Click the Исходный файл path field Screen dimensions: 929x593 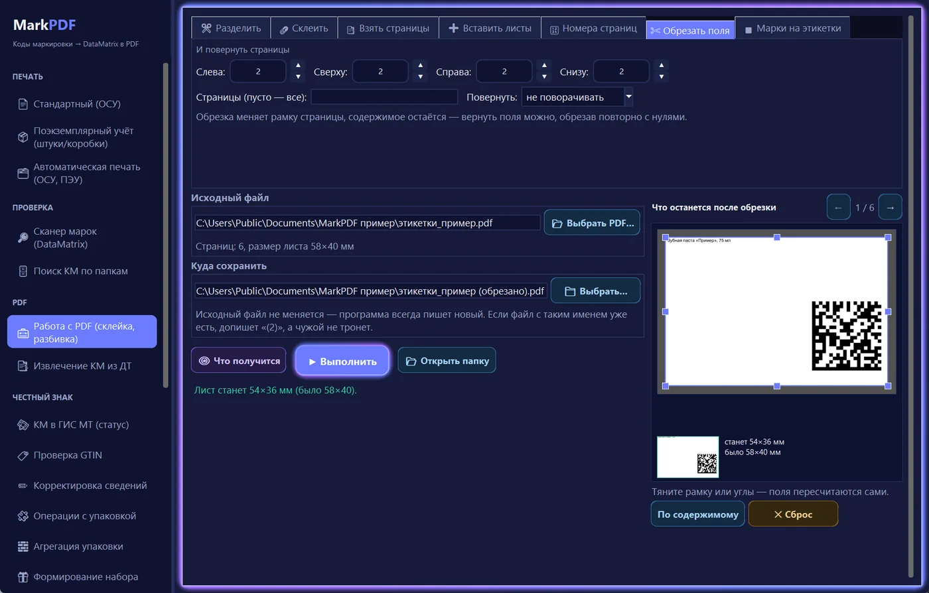click(x=368, y=223)
